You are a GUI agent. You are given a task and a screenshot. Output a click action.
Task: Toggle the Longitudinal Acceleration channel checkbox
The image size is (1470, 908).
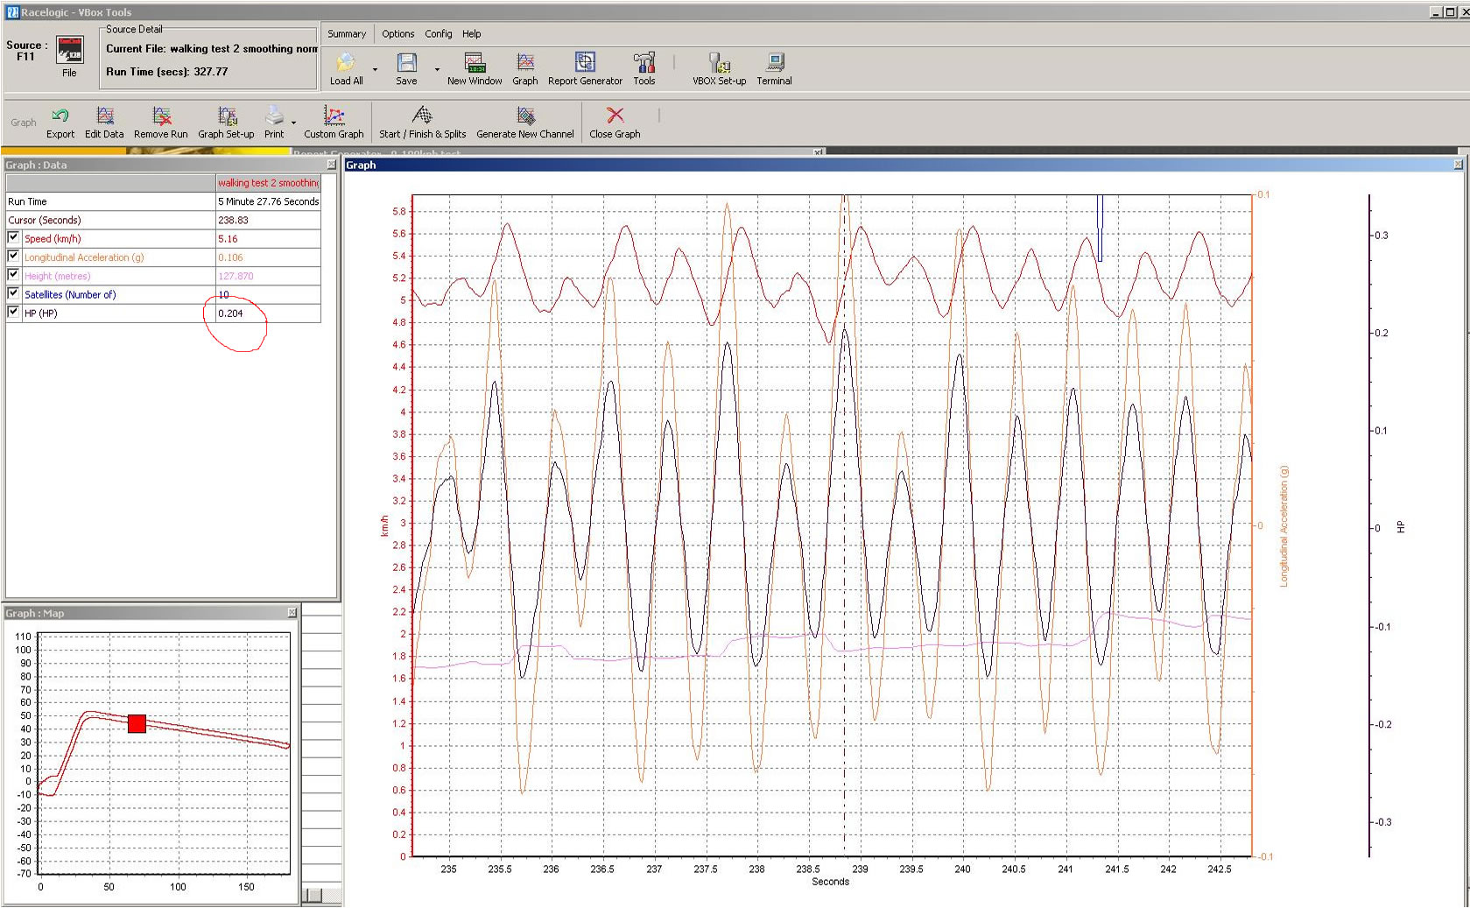coord(13,256)
